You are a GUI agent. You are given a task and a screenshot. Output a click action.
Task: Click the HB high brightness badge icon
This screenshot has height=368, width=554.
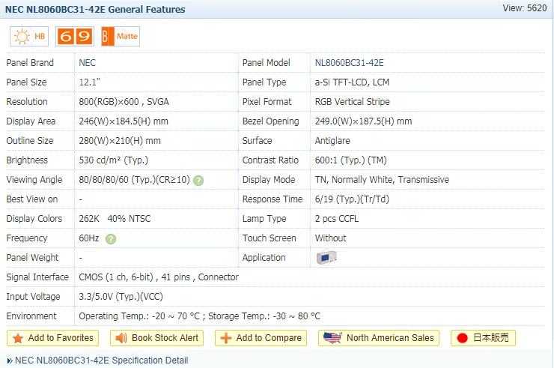(x=29, y=36)
